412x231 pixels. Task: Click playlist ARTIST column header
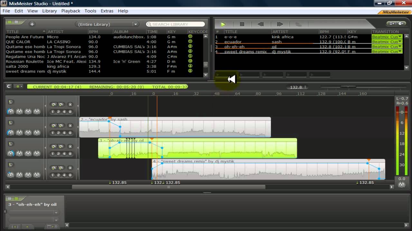tap(295, 32)
